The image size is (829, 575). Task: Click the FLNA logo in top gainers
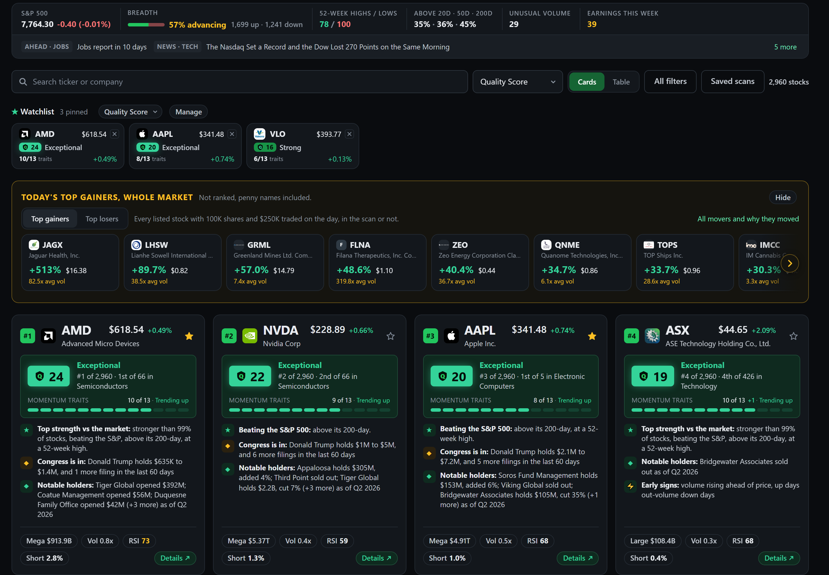[341, 245]
